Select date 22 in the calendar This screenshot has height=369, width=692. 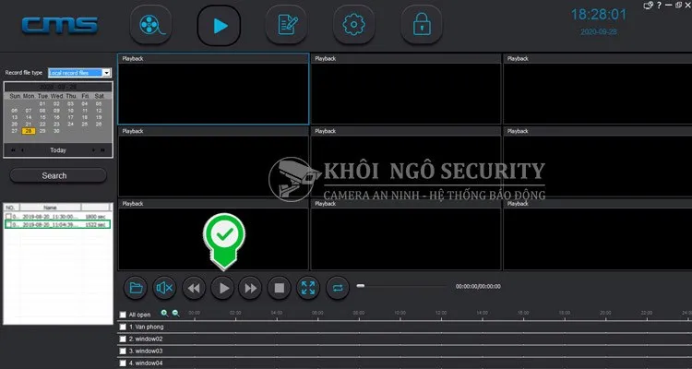(42, 124)
